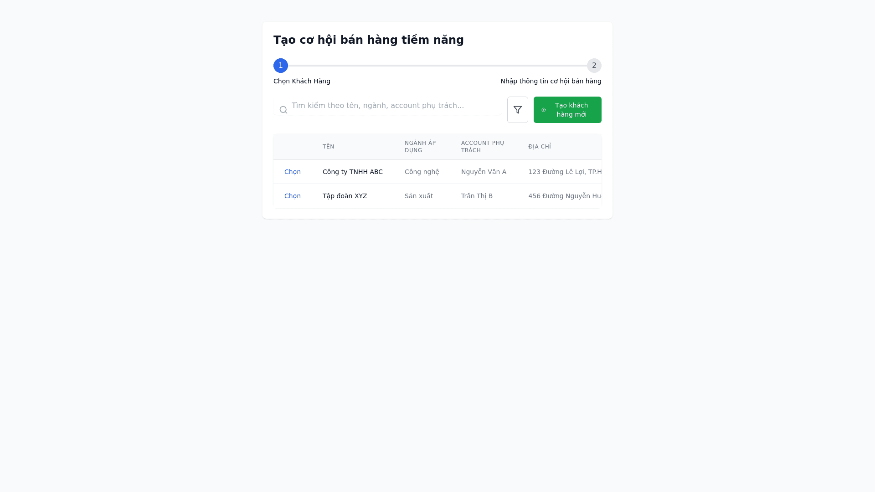Viewport: 875px width, 492px height.
Task: Open 'Nhập thông tin cơ hội bán hàng' step
Action: 551,81
